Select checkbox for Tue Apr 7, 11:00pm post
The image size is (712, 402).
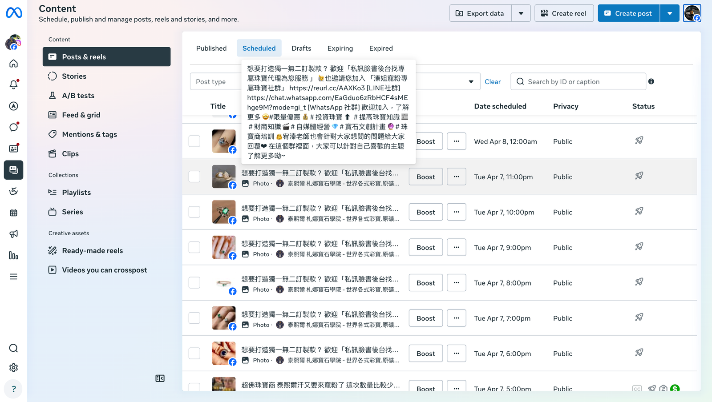pos(194,177)
